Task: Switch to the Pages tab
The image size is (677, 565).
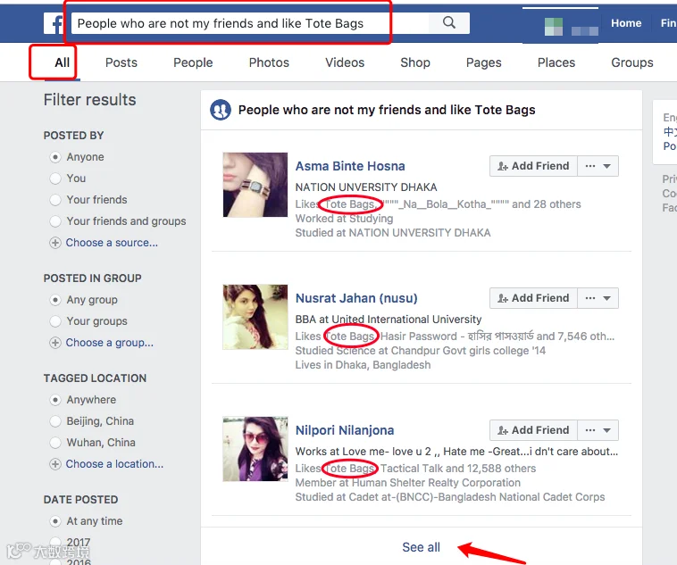Action: (483, 62)
